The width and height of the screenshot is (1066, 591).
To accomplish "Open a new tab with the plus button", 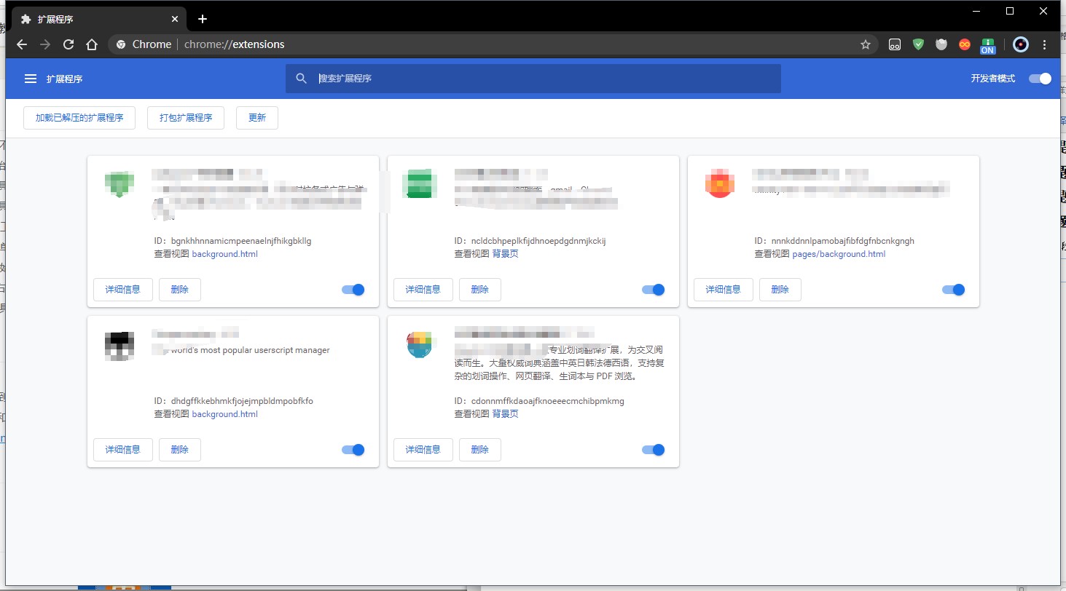I will pos(203,19).
